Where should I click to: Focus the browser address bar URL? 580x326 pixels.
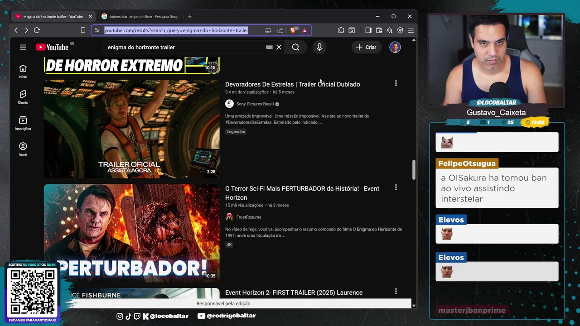(176, 30)
